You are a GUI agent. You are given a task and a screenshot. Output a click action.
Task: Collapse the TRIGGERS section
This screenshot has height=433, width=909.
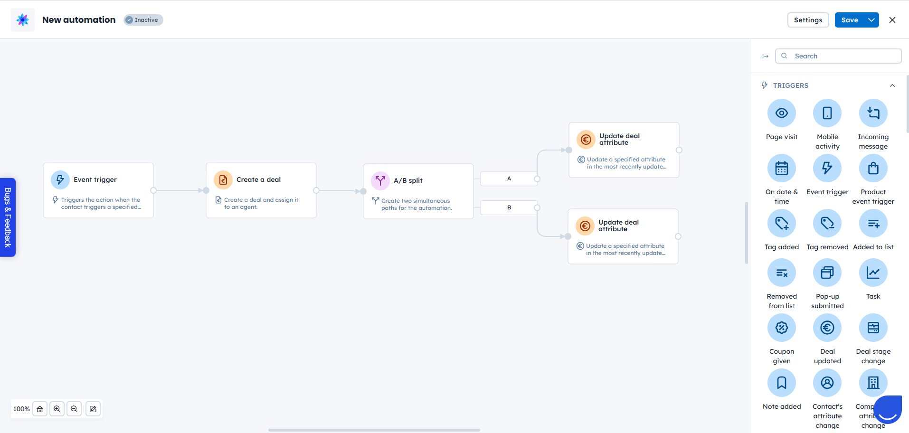point(892,85)
